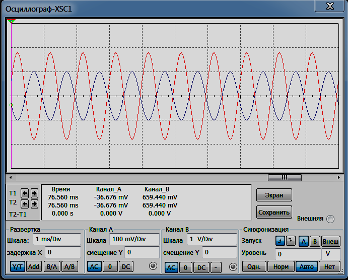348x280 pixels.
Task: Click timebase scale field 1 ms/Div
Action: point(57,239)
